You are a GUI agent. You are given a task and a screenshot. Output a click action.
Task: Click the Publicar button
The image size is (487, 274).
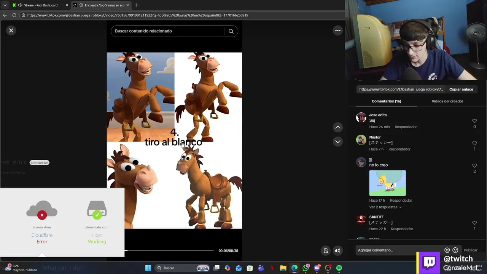[x=470, y=250]
